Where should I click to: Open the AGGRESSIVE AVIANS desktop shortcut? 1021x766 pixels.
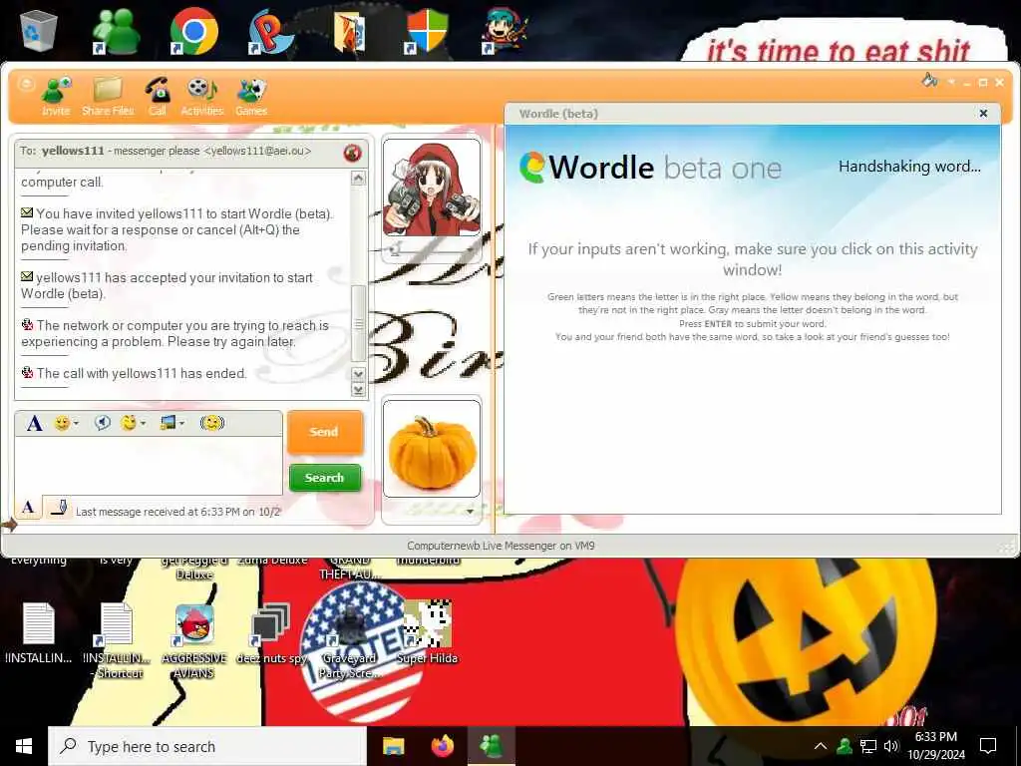[x=194, y=641]
